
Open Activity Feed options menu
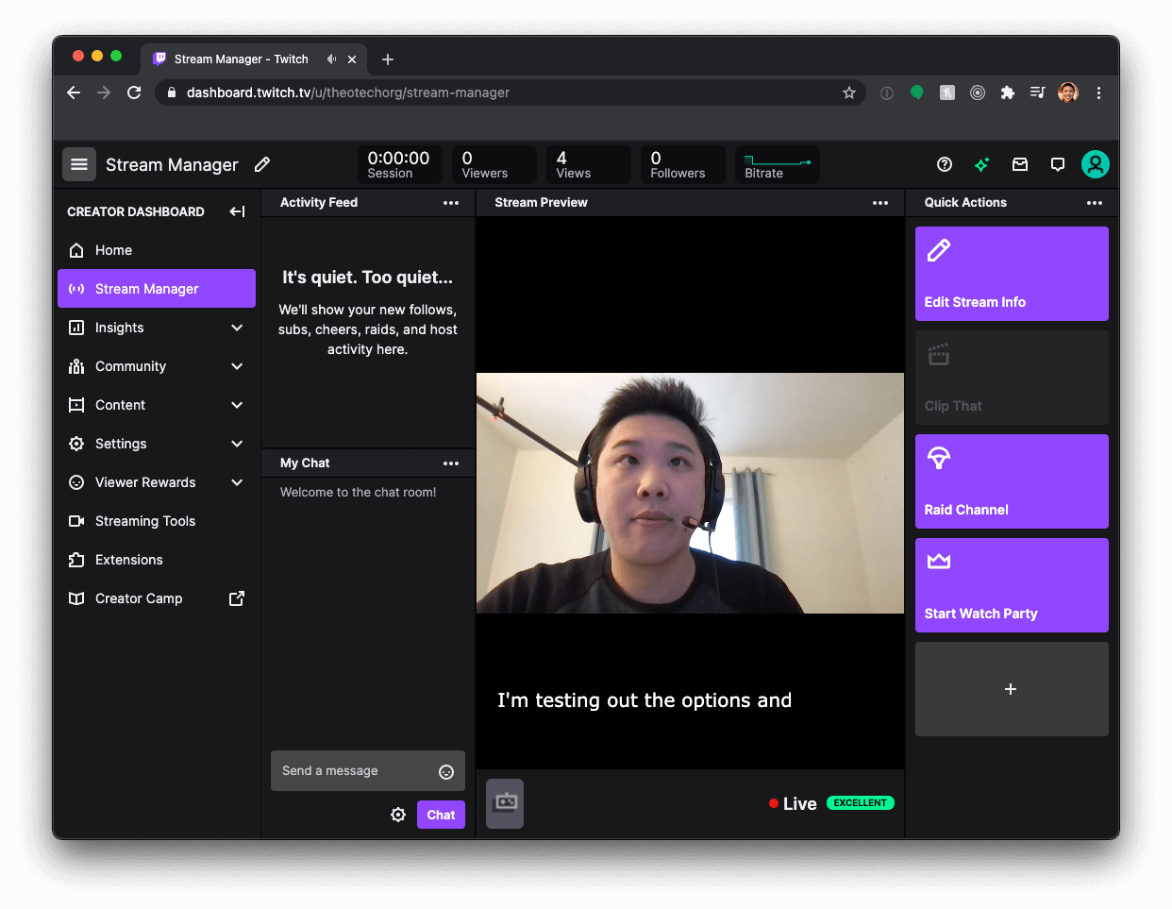(x=451, y=203)
